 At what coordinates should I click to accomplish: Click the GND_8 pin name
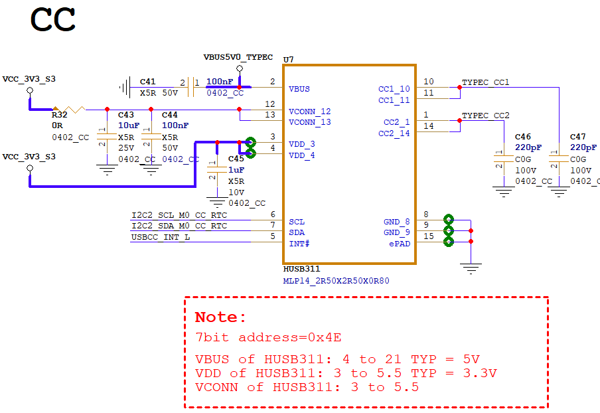(397, 222)
